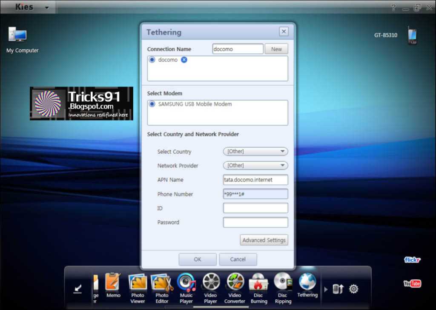Click the Phone Number field
Viewport: 436px width, 310px height.
[255, 194]
